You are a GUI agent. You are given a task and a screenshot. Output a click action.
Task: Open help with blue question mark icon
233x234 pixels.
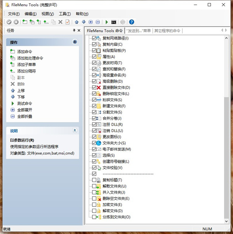pos(132,22)
